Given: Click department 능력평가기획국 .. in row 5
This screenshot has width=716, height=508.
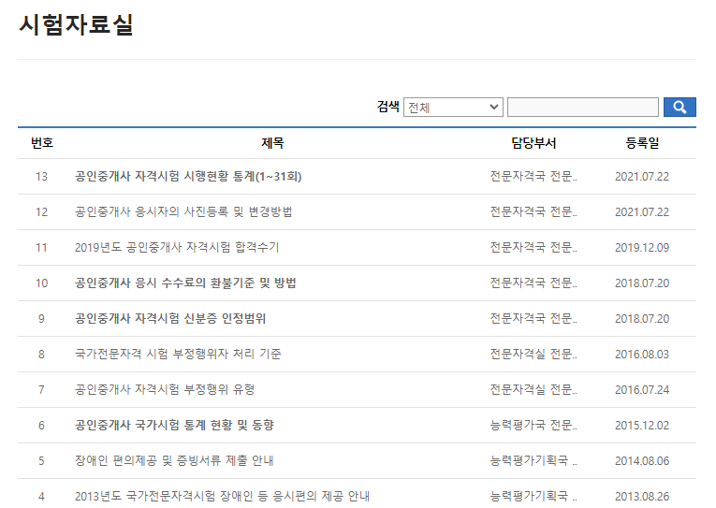Looking at the screenshot, I should (x=533, y=461).
